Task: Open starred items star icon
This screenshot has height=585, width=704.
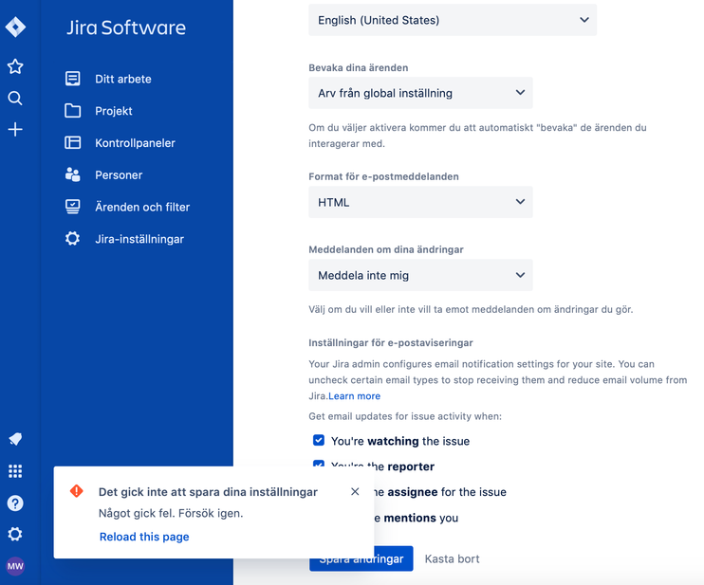Action: 15,66
